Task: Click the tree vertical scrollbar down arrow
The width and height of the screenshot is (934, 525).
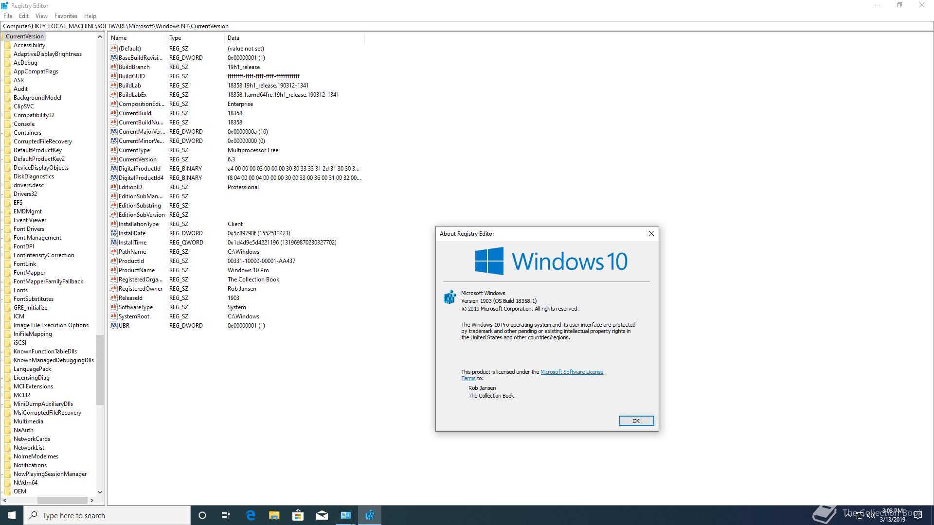Action: coord(100,492)
